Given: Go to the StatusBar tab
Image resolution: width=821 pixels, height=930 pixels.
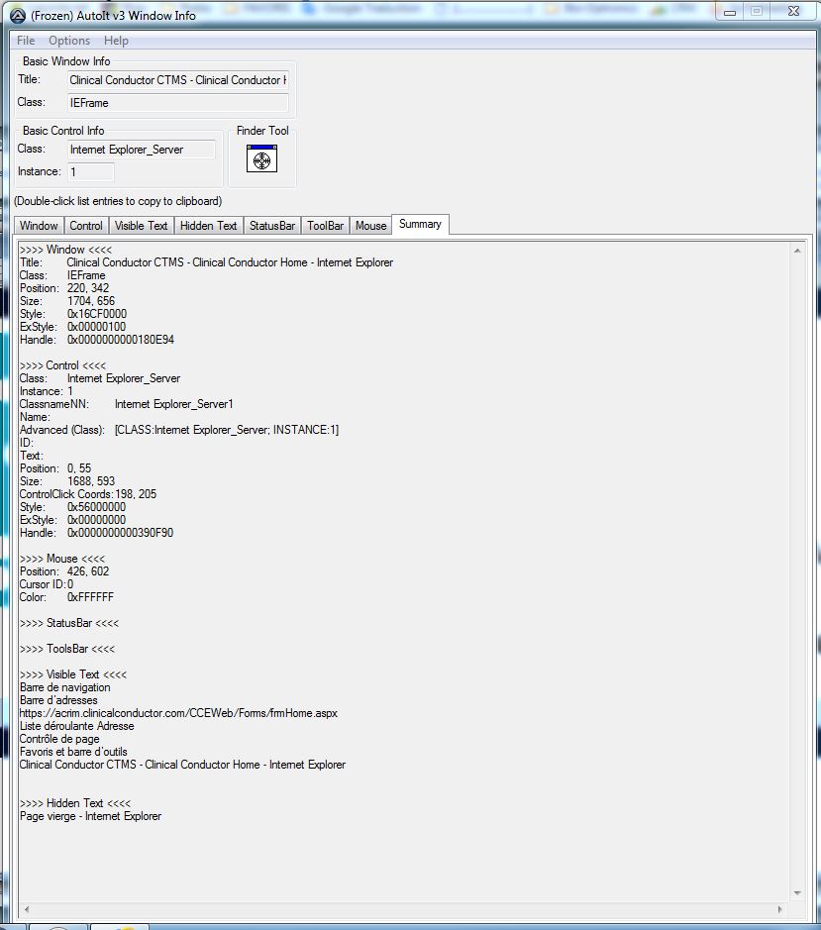Looking at the screenshot, I should click(272, 226).
